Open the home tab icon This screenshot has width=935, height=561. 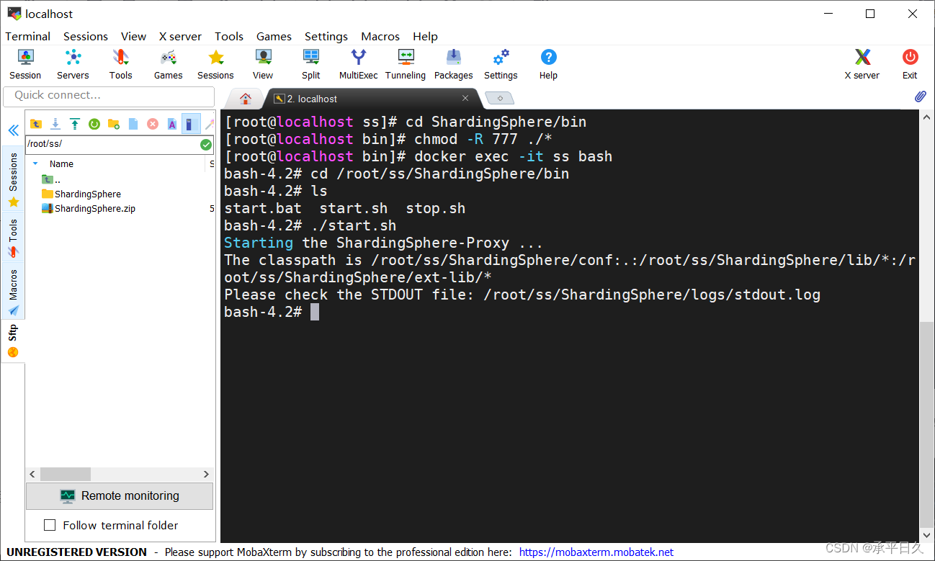[246, 99]
